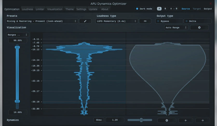Switch to the About tab
217x126 pixels.
[105, 9]
